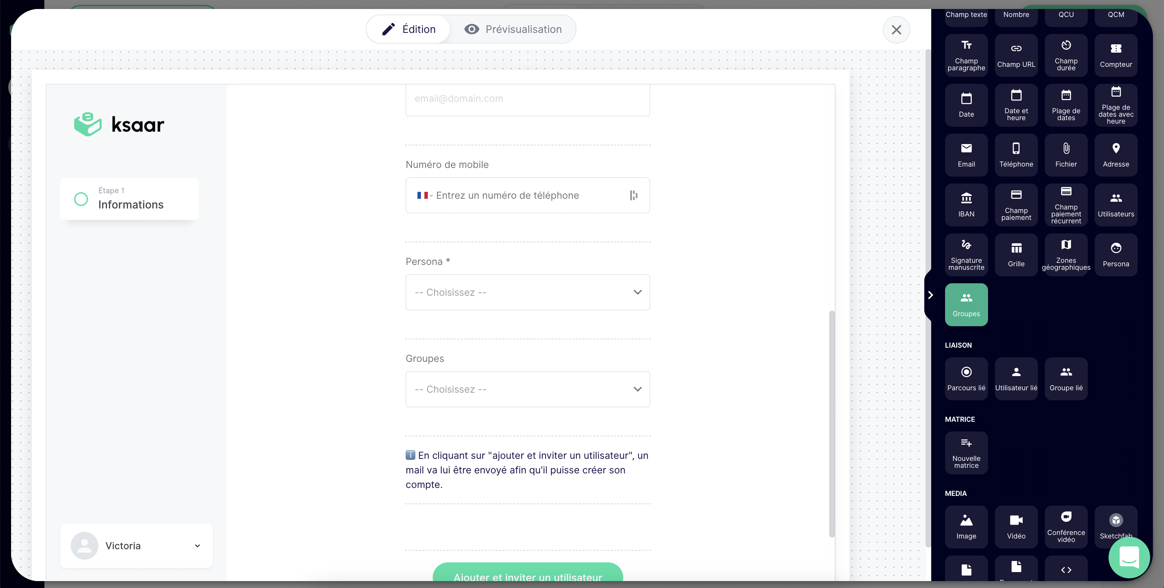This screenshot has width=1164, height=588.
Task: Click the MATRICE section heading
Action: click(959, 420)
